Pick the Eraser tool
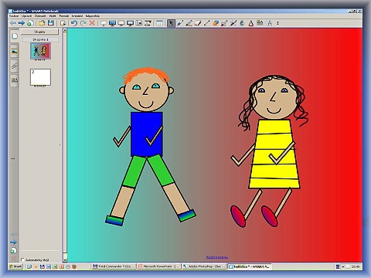371x278 pixels. [x=198, y=23]
